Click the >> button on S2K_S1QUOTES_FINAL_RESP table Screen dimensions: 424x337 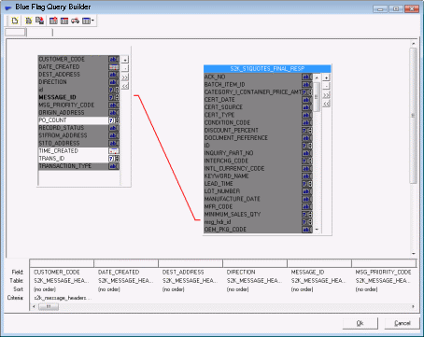point(326,95)
